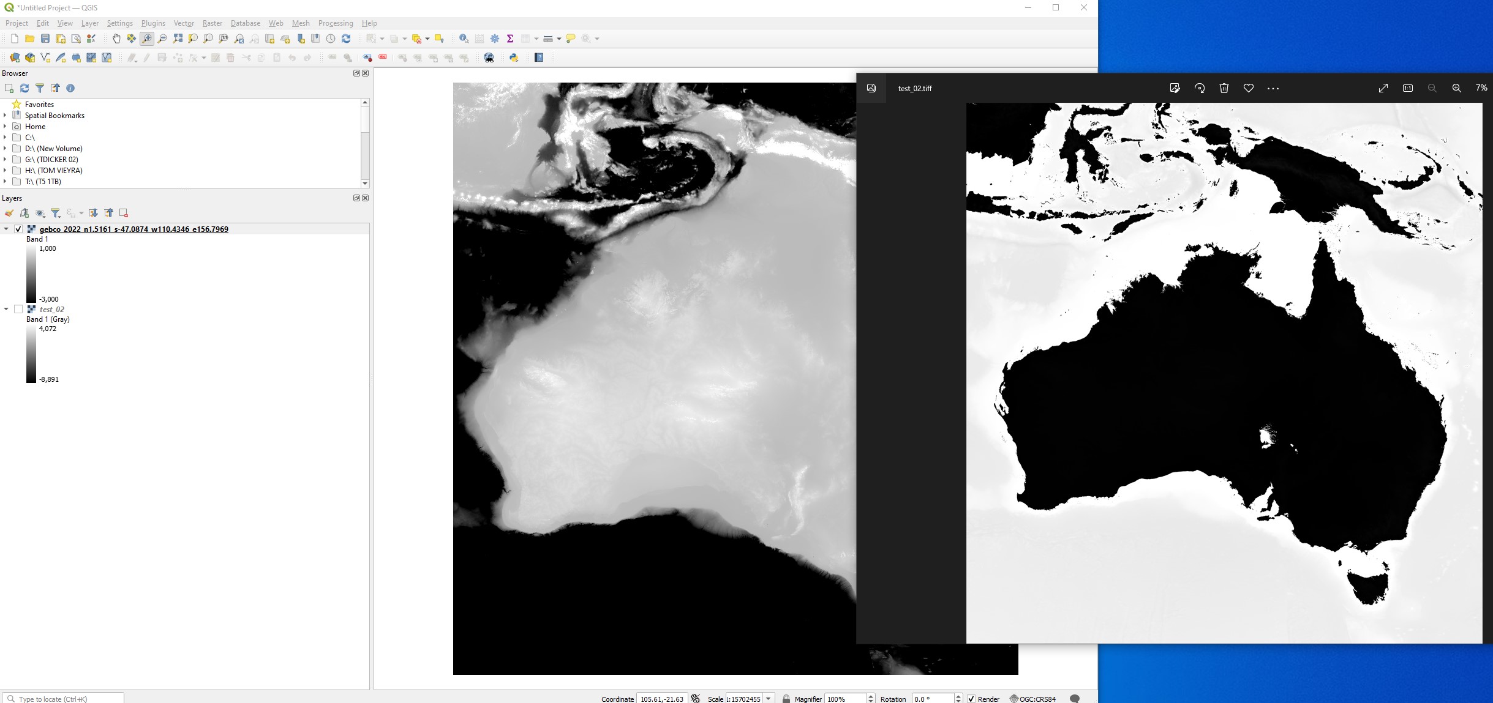The width and height of the screenshot is (1493, 703).
Task: Open the Scale dropdown
Action: point(769,699)
